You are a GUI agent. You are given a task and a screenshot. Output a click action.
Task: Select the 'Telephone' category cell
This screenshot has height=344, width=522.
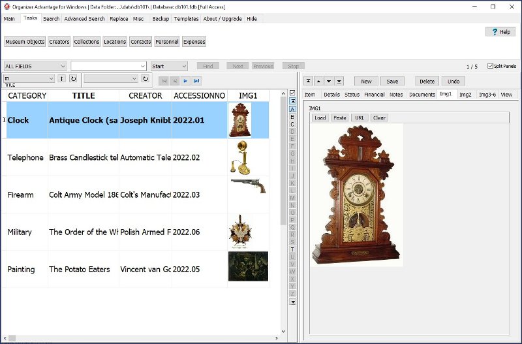[27, 157]
